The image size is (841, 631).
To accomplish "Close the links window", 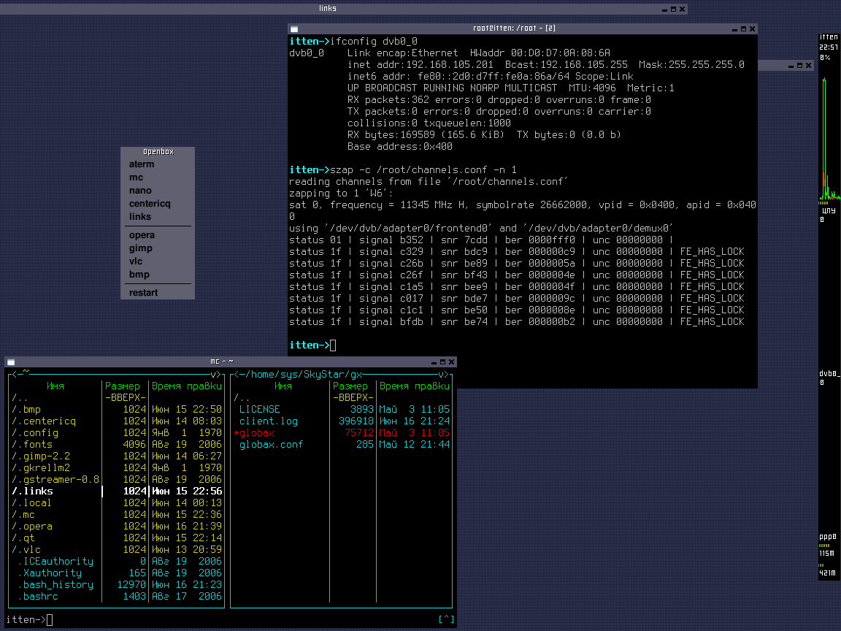I will point(682,9).
